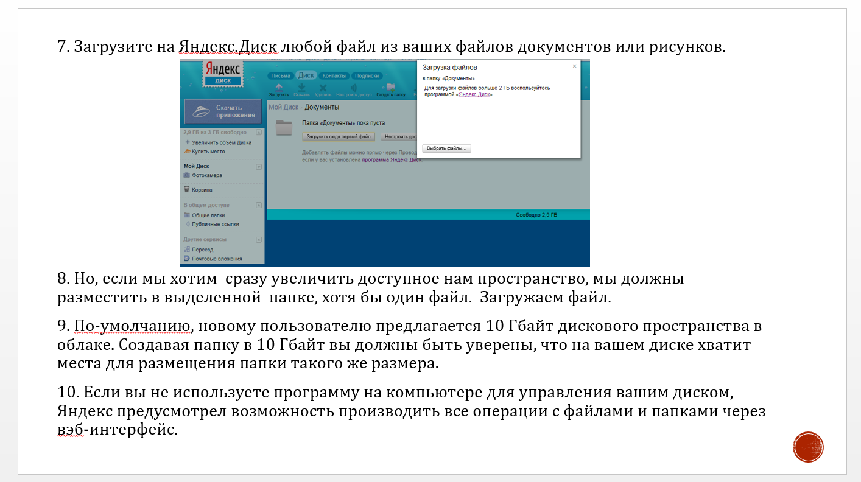Click the Скачать приложение button

[x=223, y=111]
